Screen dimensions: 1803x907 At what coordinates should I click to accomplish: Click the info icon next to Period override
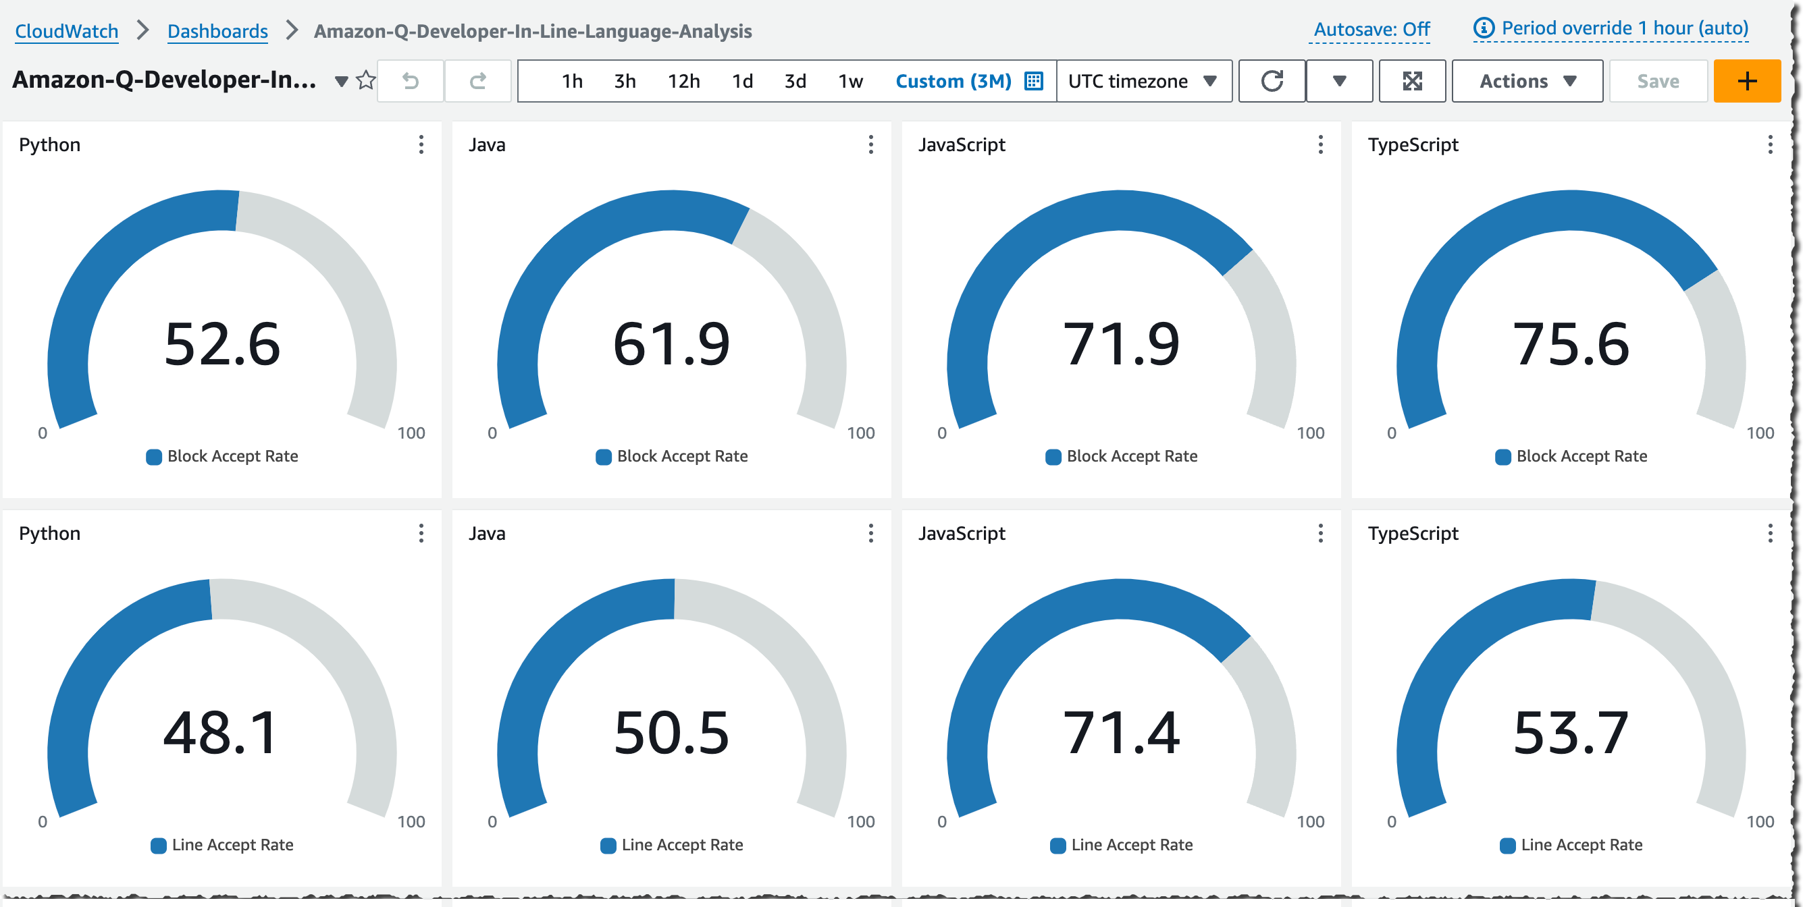click(x=1485, y=28)
